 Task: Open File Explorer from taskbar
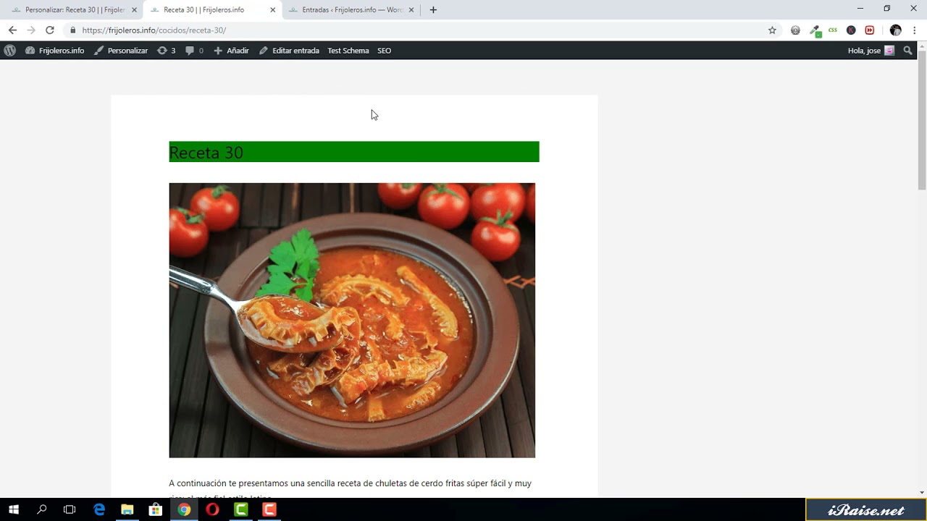pos(127,509)
